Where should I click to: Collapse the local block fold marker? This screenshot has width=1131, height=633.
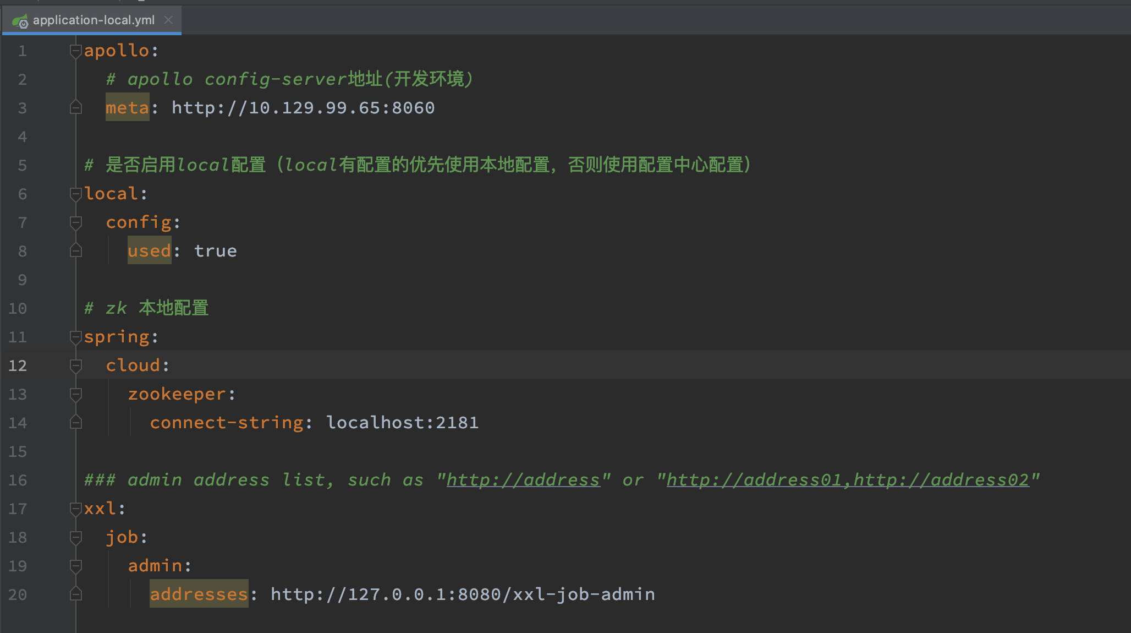[x=76, y=194]
